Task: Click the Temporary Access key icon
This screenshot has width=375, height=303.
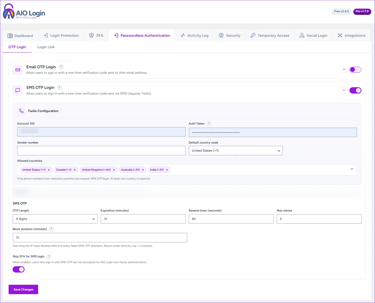Action: 253,35
